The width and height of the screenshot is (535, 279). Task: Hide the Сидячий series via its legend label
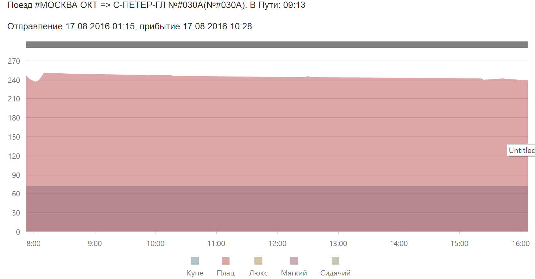[x=335, y=273]
